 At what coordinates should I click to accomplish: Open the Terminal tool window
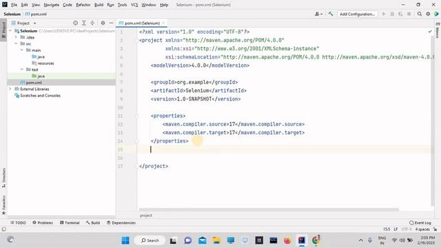(x=70, y=223)
